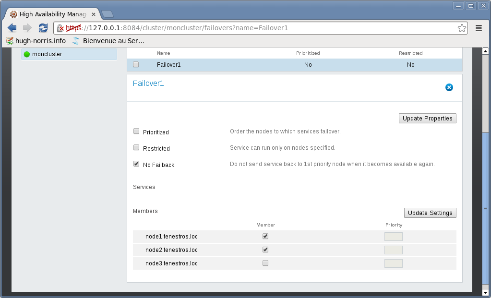
Task: Uncheck the No Failback option
Action: (x=136, y=164)
